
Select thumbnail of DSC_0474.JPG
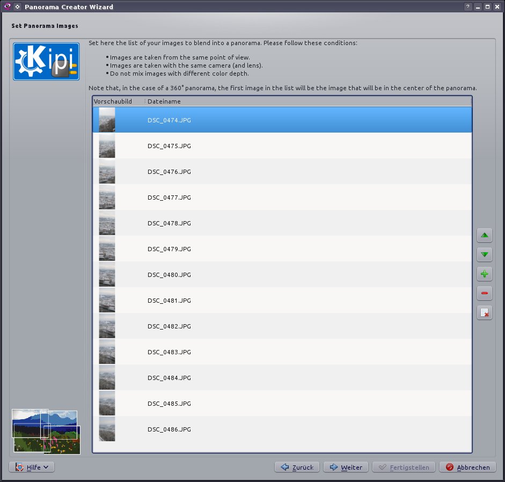[107, 120]
